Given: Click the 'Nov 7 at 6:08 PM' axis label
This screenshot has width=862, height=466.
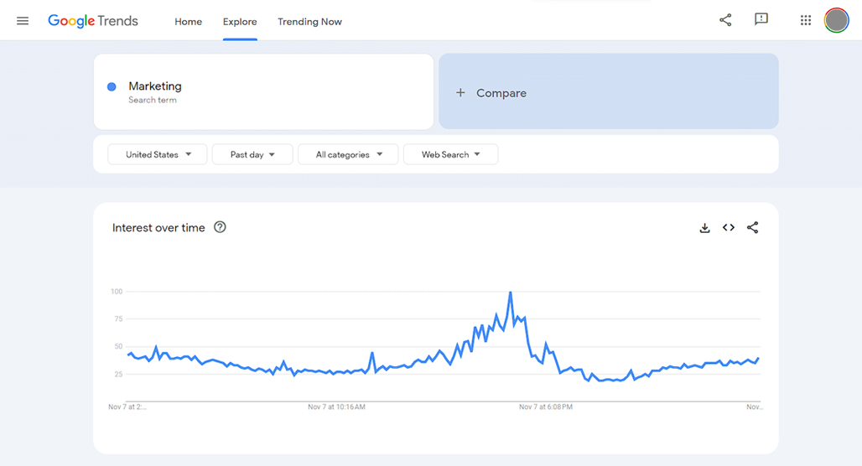Looking at the screenshot, I should [x=546, y=407].
